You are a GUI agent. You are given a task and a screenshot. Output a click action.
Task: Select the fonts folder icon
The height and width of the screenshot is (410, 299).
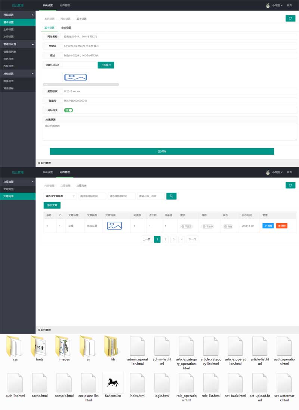click(x=38, y=346)
